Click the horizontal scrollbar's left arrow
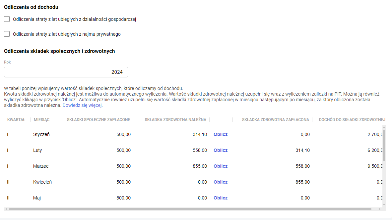 pyautogui.click(x=6, y=209)
